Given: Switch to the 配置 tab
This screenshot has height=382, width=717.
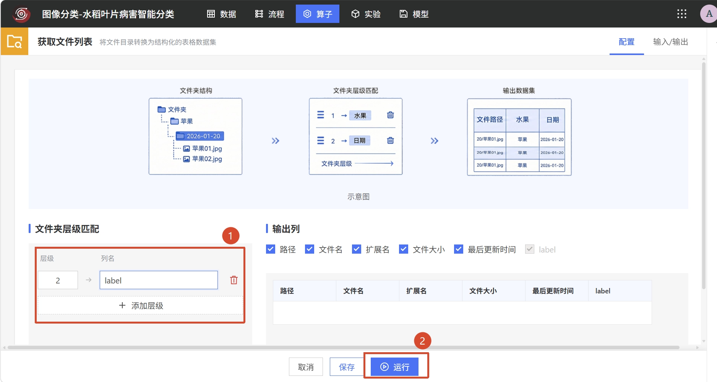Looking at the screenshot, I should click(626, 42).
